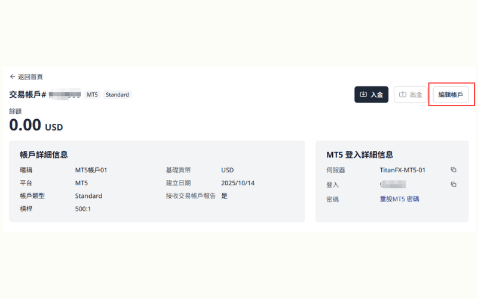Click the MT5 登入詳細信息 panel heading
This screenshot has height=298, width=478.
coord(360,154)
